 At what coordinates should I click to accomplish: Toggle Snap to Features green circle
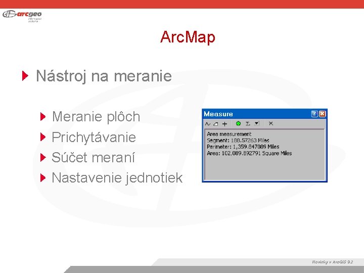point(238,124)
